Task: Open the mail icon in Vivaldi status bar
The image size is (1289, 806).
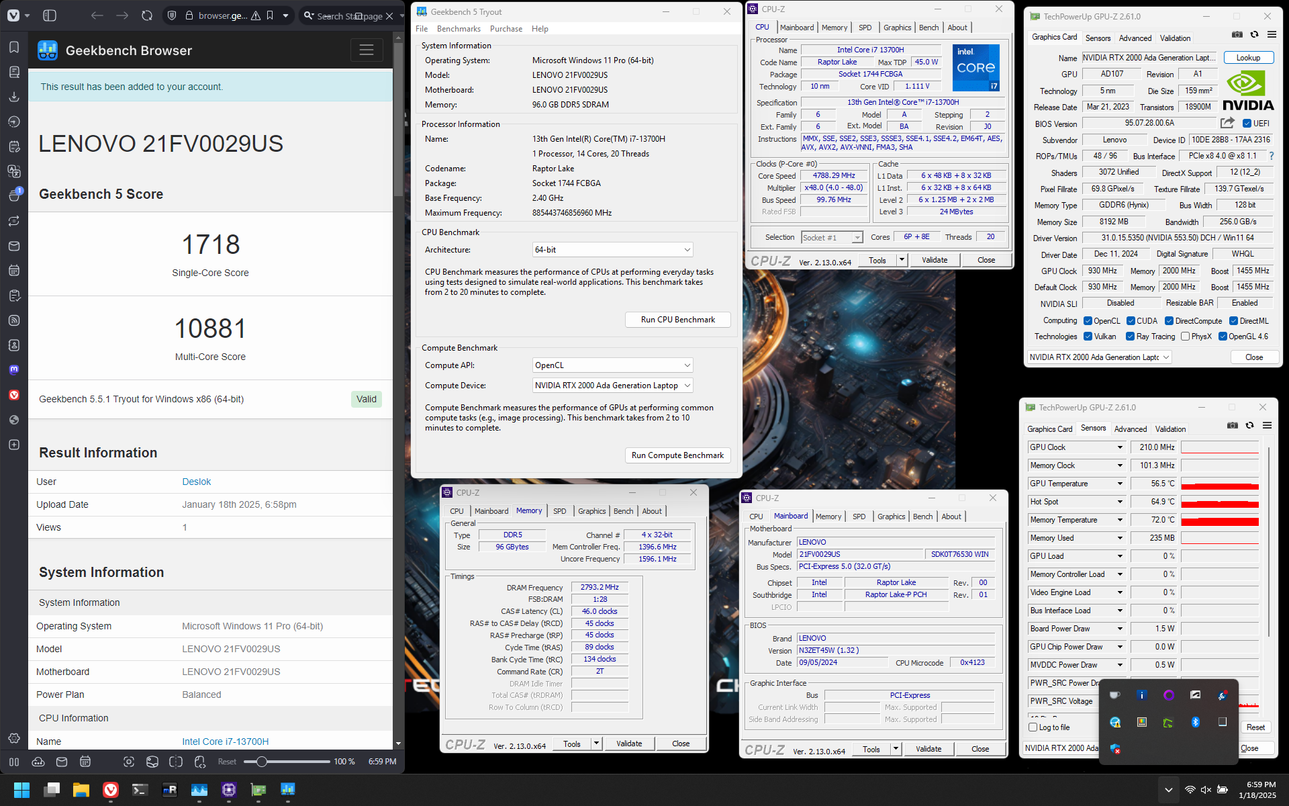Action: click(62, 762)
